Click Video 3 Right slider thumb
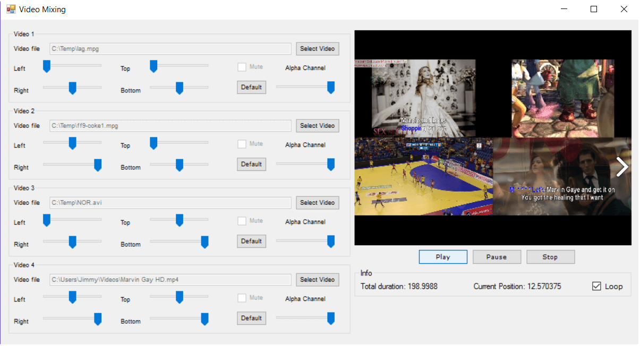This screenshot has height=346, width=640. click(x=73, y=242)
